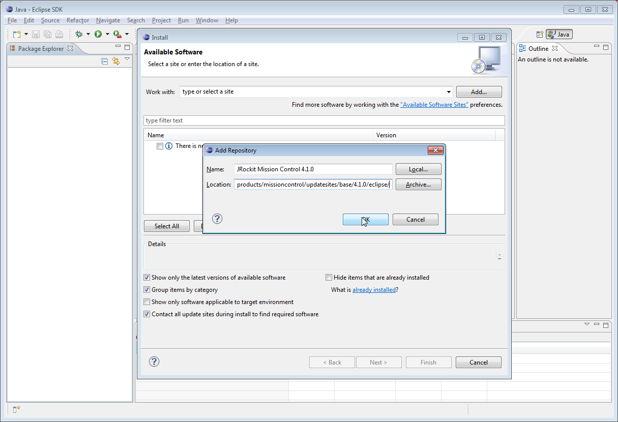
Task: Switch to the Outline tab
Action: pyautogui.click(x=538, y=48)
